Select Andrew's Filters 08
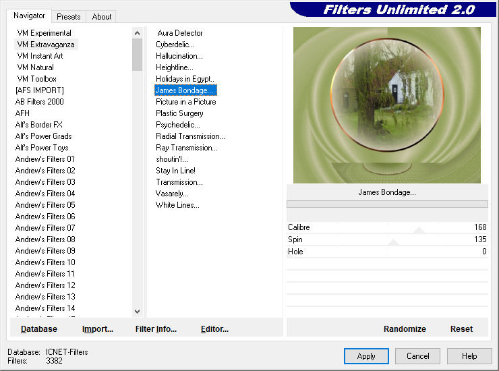Screen dimensions: 499x371 pyautogui.click(x=45, y=239)
